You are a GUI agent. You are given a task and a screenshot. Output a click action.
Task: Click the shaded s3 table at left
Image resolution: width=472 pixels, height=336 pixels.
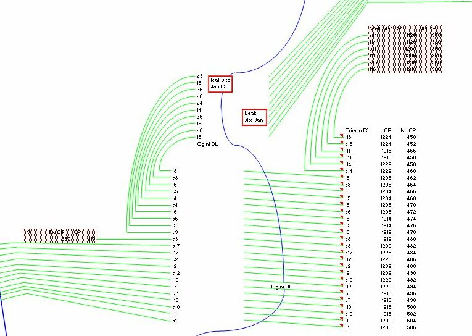pos(60,235)
